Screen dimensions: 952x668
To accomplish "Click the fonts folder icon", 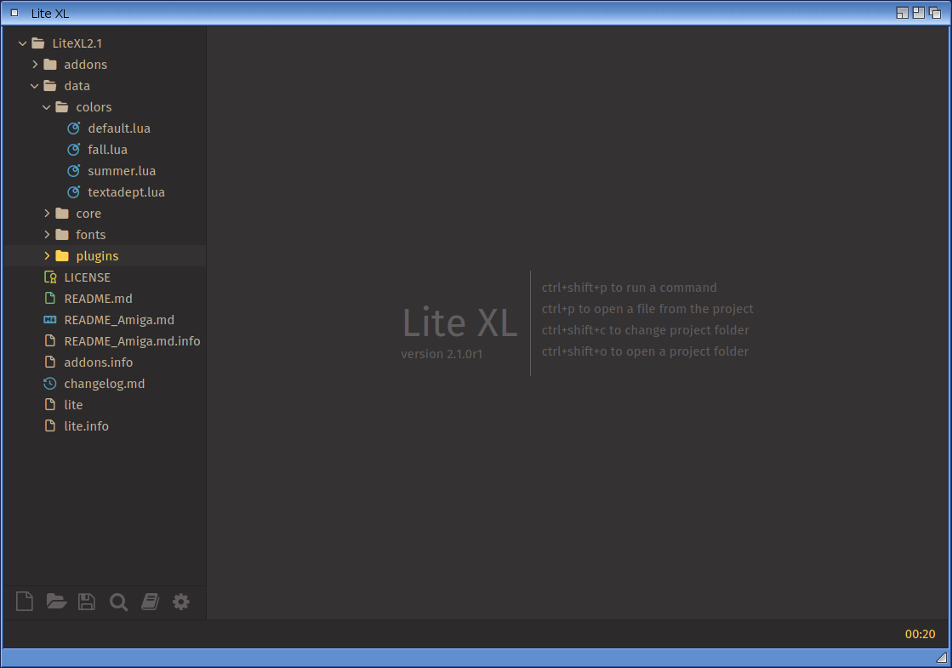I will point(62,234).
